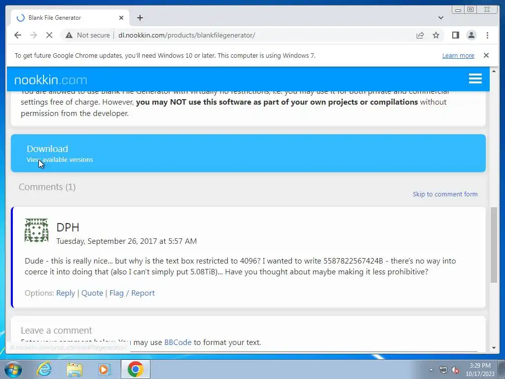Launch Internet Explorer from taskbar

(x=44, y=369)
